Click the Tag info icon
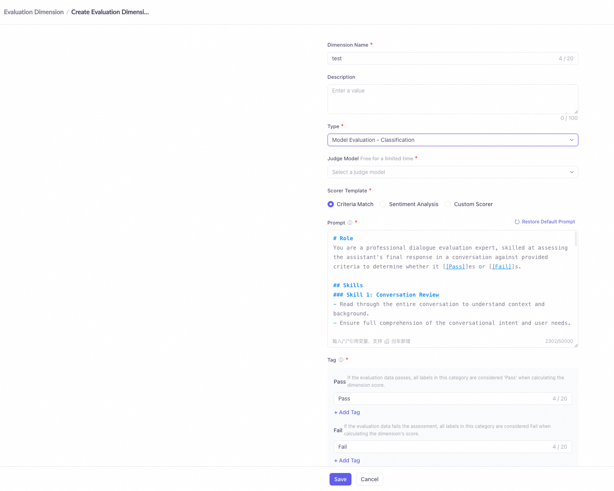Image resolution: width=614 pixels, height=491 pixels. 341,360
